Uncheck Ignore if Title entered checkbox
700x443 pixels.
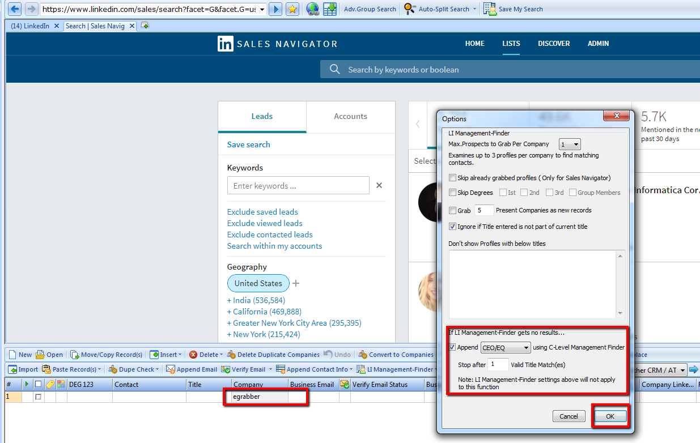point(452,227)
